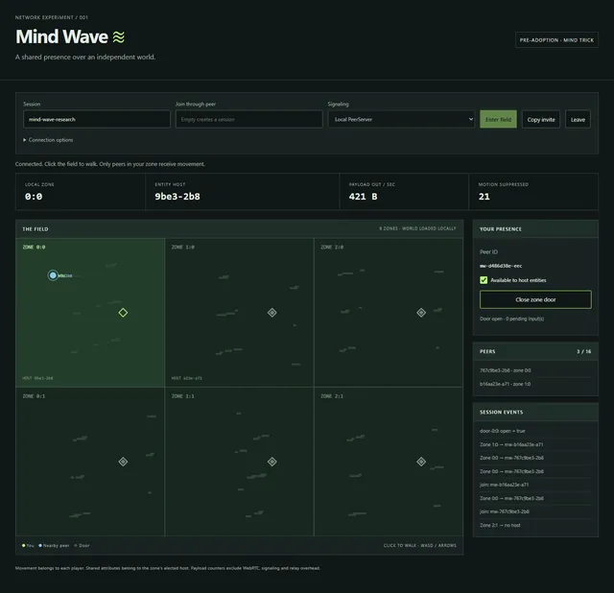Click the Click to walk WASD / Arrows hint
Viewport: 614px width, 593px height.
(420, 546)
